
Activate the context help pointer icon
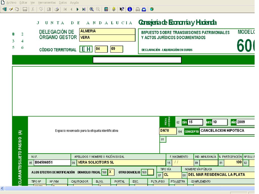[x=122, y=9]
